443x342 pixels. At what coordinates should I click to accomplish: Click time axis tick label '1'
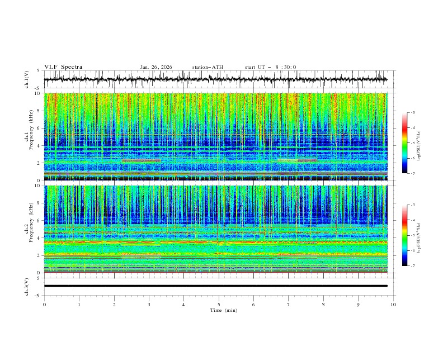(x=79, y=305)
